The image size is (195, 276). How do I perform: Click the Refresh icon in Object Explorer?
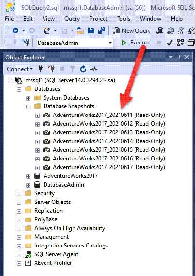click(x=83, y=69)
